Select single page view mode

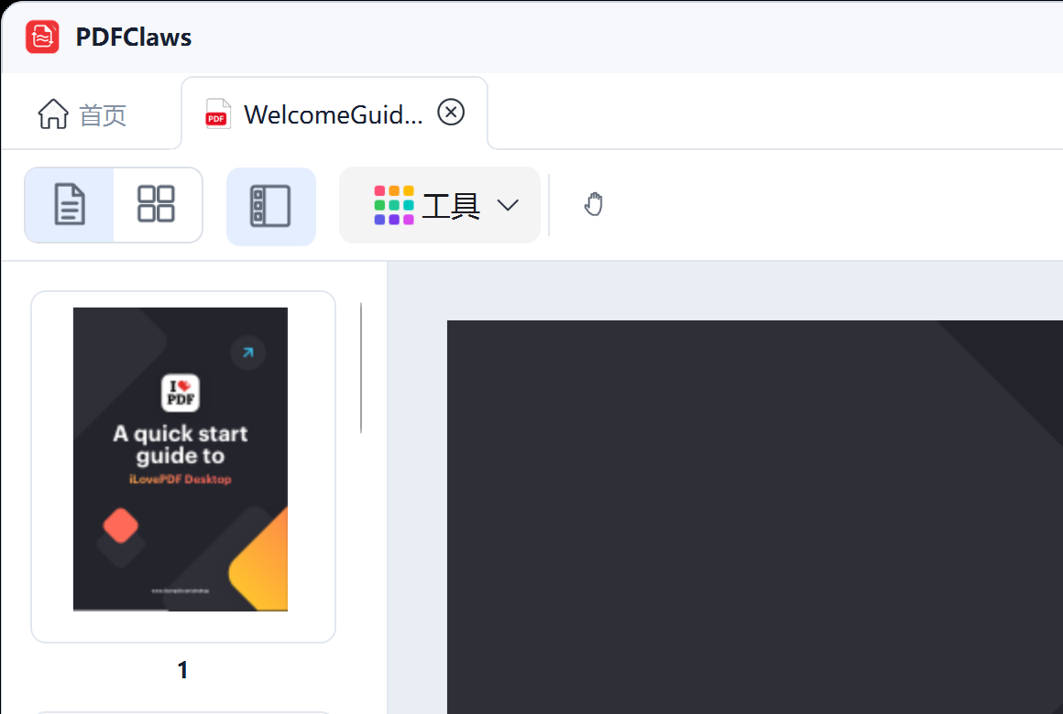coord(70,204)
